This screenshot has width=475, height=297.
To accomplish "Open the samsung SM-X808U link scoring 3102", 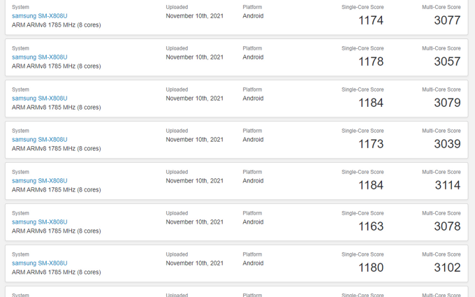I will pyautogui.click(x=39, y=263).
